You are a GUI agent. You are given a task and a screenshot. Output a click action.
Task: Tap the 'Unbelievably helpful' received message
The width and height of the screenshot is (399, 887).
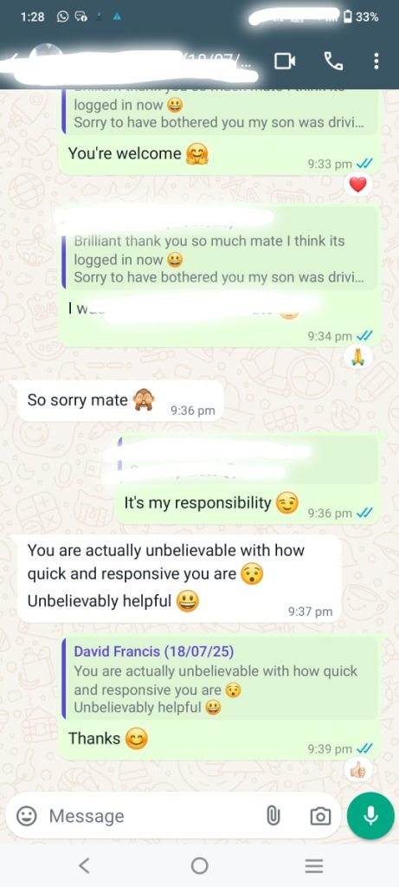coord(180,579)
